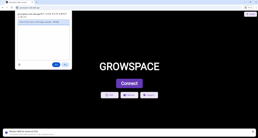Click the growspace-uwb.web.app address bar
The width and height of the screenshot is (258, 138).
pos(128,8)
